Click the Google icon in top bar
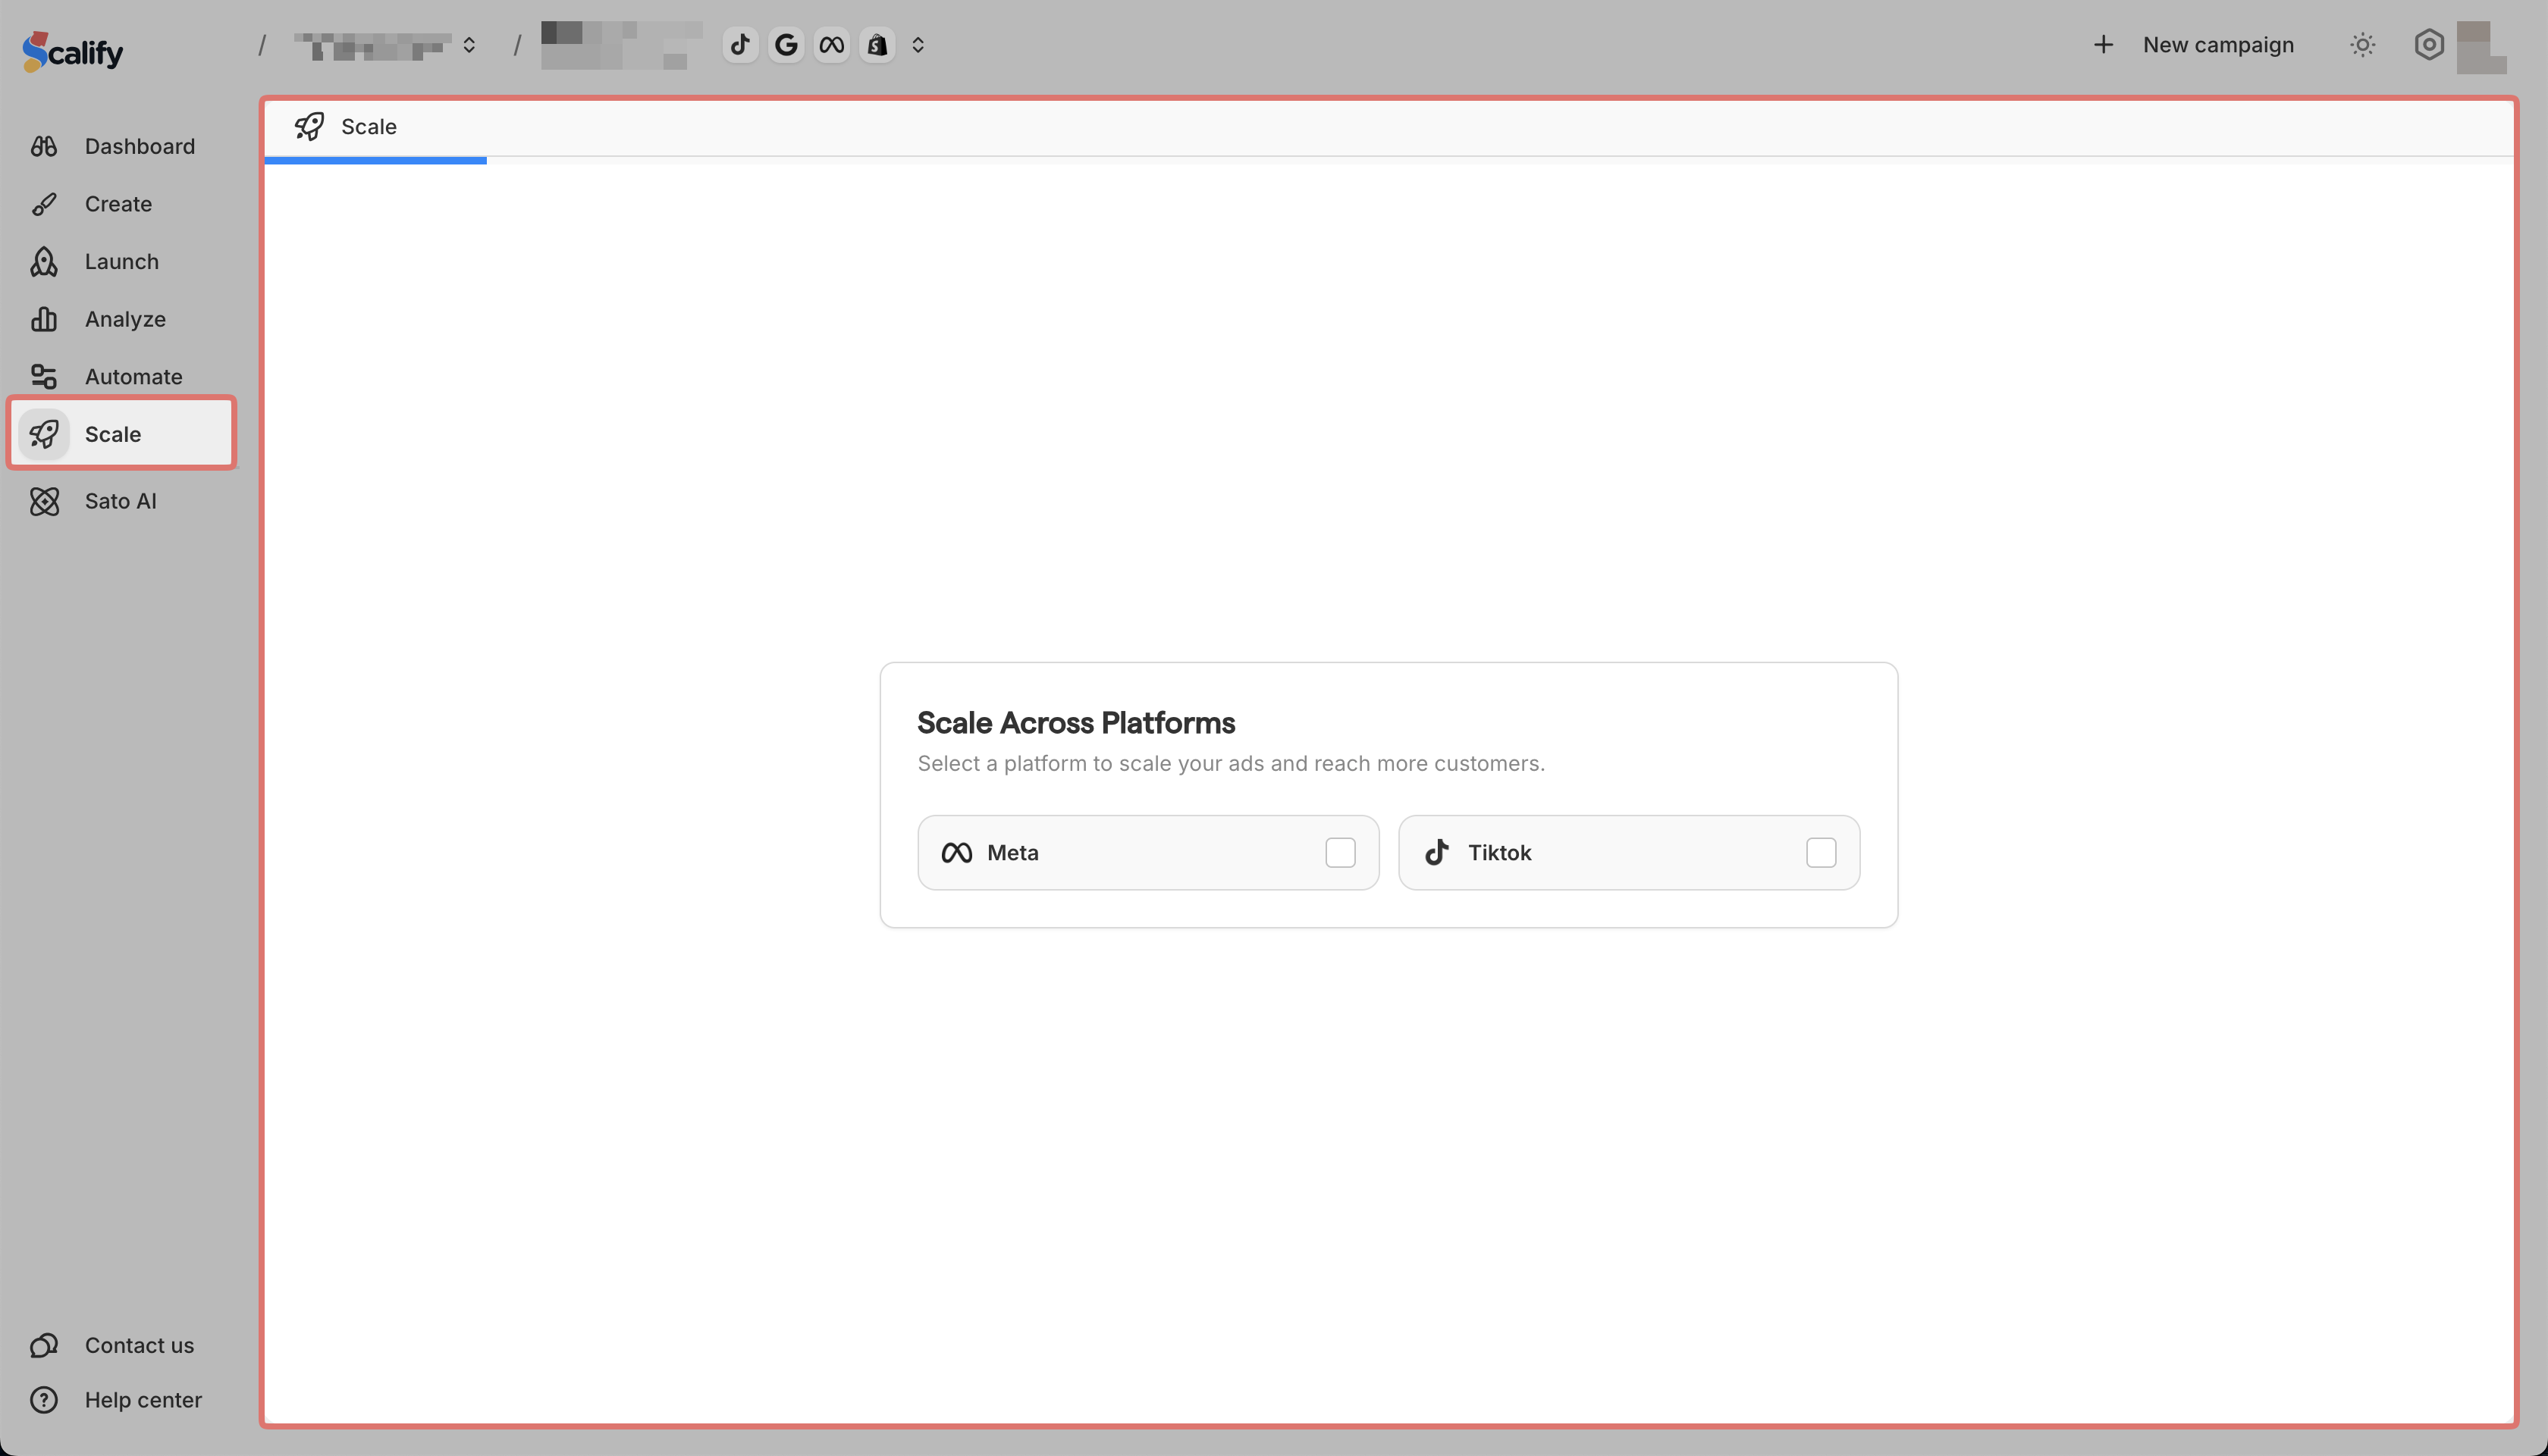Screen dimensions: 2548x1456 [x=786, y=45]
